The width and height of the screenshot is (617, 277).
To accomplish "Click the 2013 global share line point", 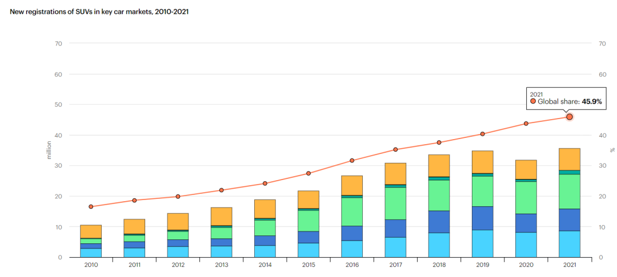I will 221,190.
